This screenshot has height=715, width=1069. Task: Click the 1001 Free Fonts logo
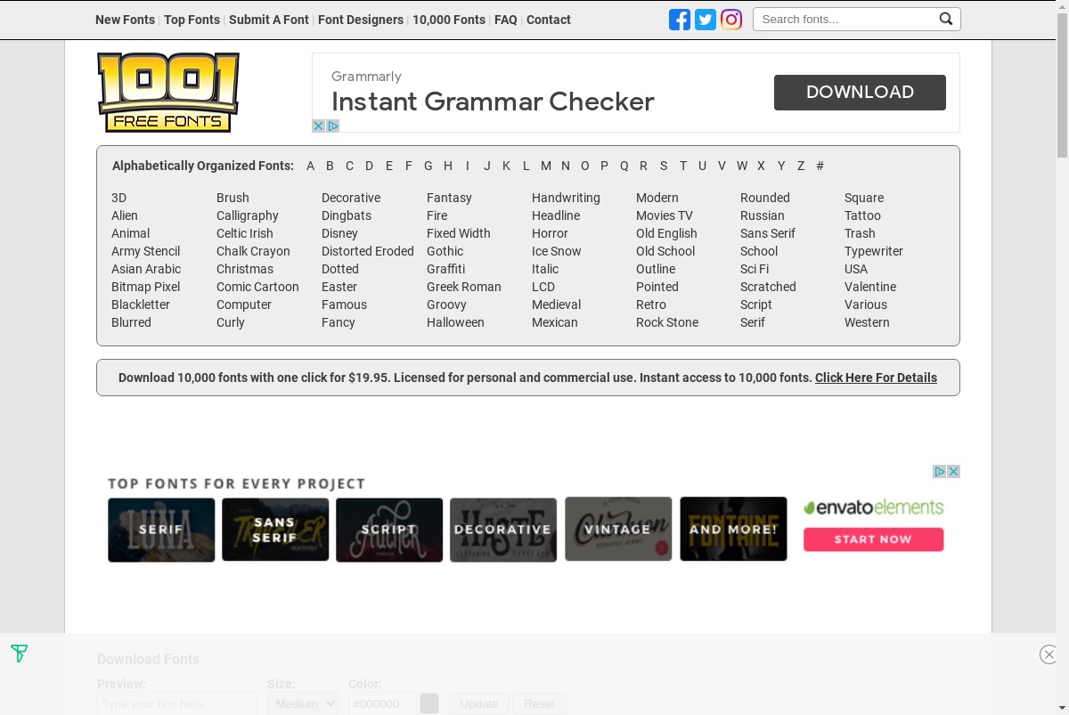click(x=168, y=92)
